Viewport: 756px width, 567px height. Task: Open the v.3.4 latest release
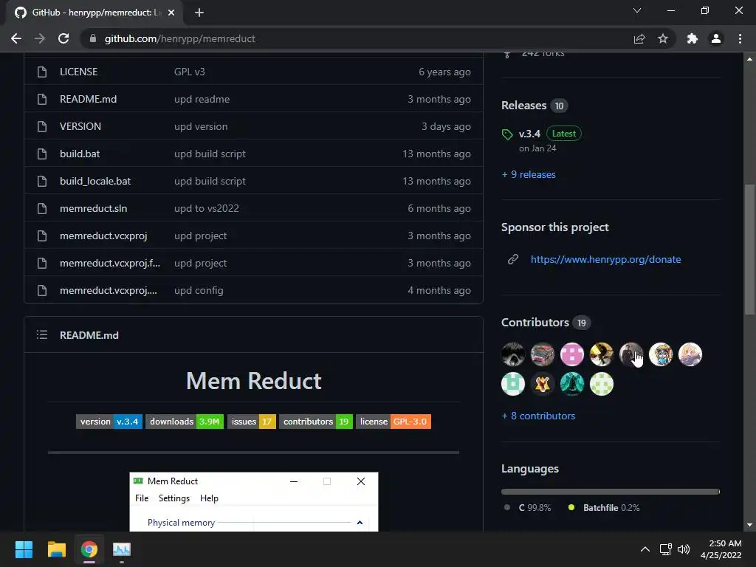tap(529, 134)
